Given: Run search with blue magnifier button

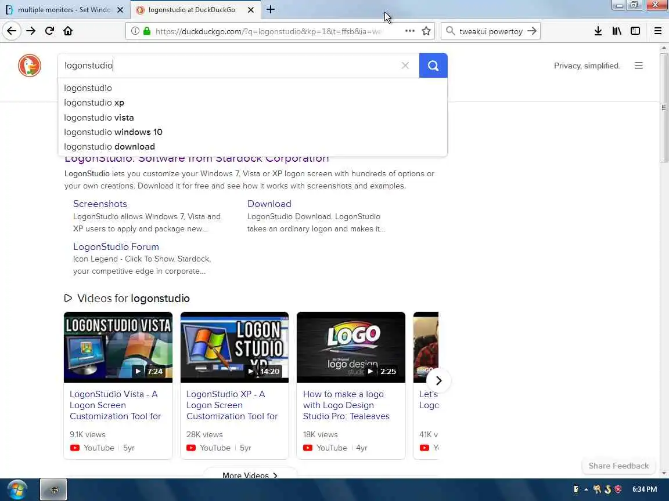Looking at the screenshot, I should pyautogui.click(x=433, y=66).
